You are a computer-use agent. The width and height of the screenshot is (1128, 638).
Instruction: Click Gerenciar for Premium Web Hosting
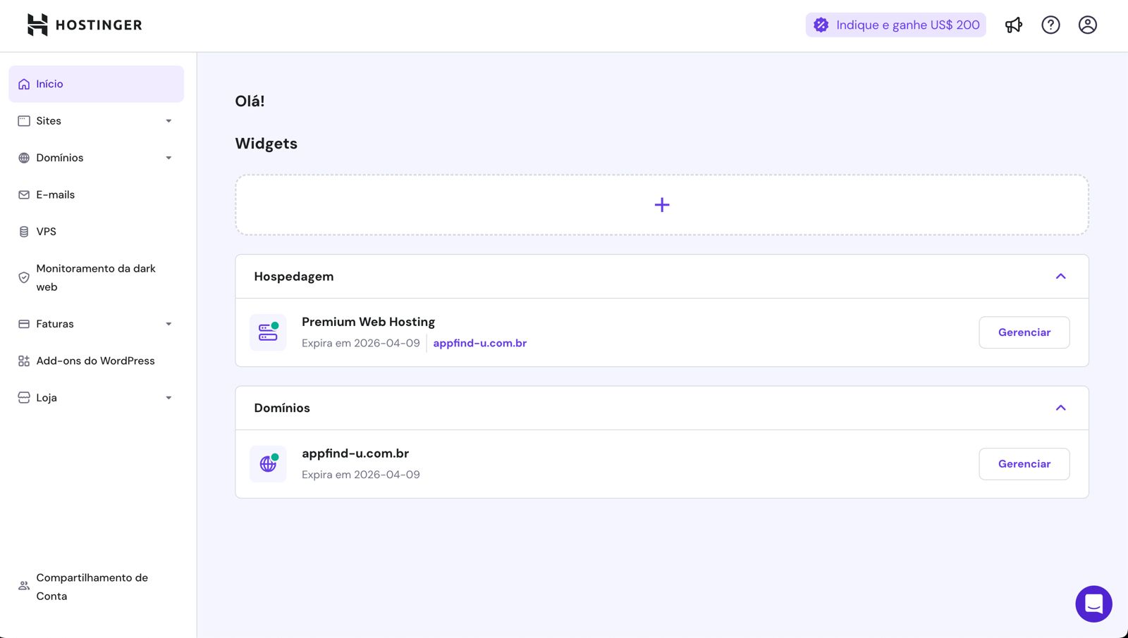tap(1024, 332)
